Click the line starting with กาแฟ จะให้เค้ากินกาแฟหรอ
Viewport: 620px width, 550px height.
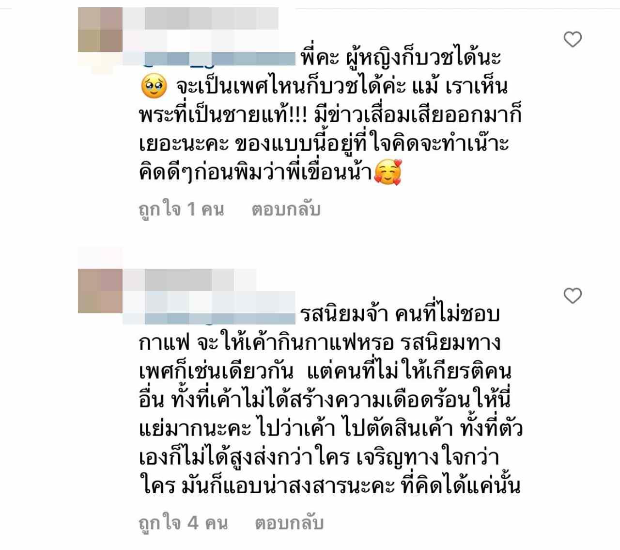tap(320, 343)
